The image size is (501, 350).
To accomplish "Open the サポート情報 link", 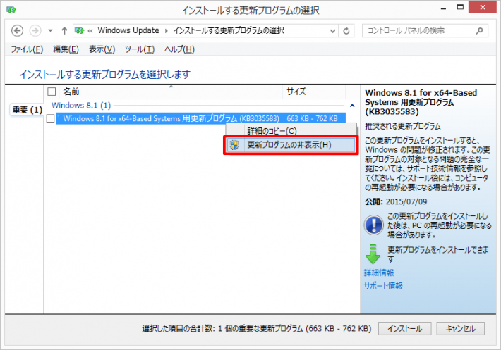I will coord(383,286).
